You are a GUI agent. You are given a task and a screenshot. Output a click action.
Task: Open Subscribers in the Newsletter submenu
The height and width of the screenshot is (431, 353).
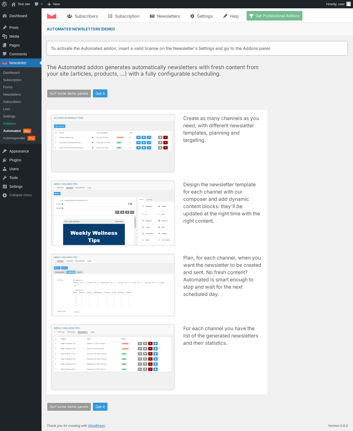(x=12, y=102)
